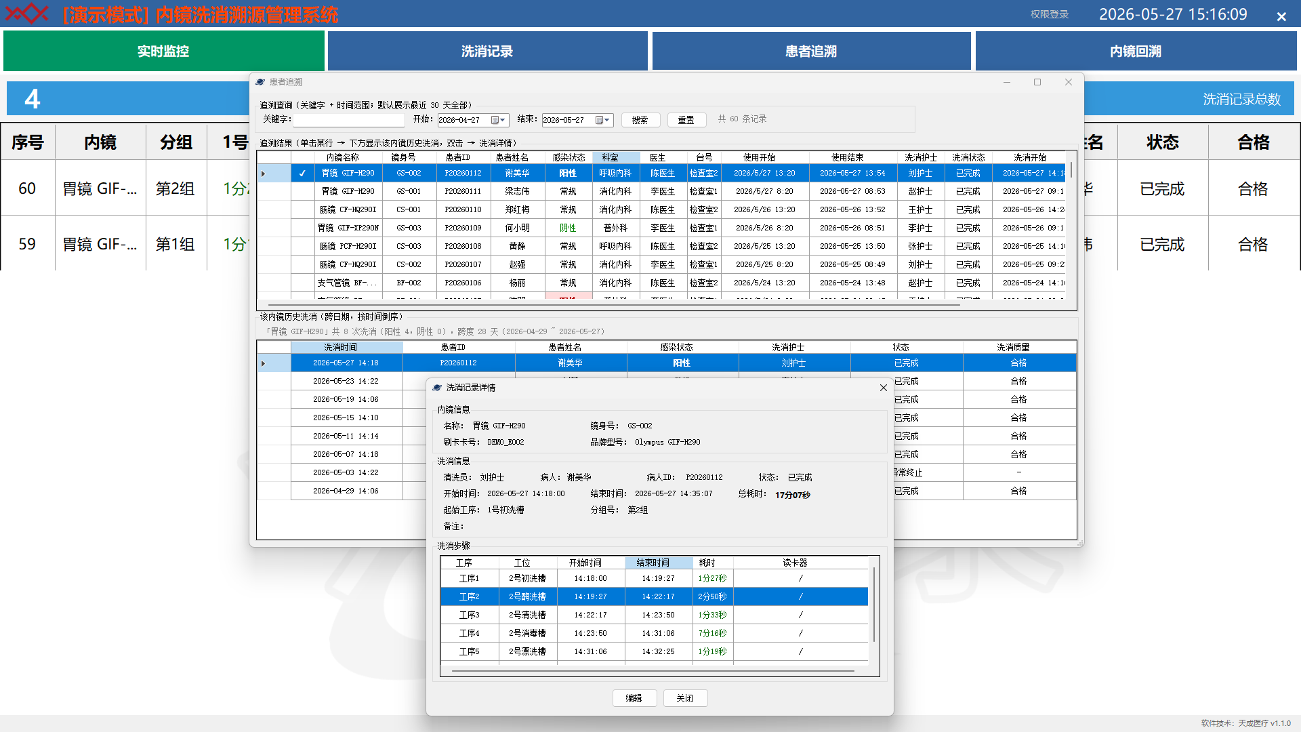Click the 洗消记录详情 dialog title icon
The width and height of the screenshot is (1301, 732).
pos(437,388)
